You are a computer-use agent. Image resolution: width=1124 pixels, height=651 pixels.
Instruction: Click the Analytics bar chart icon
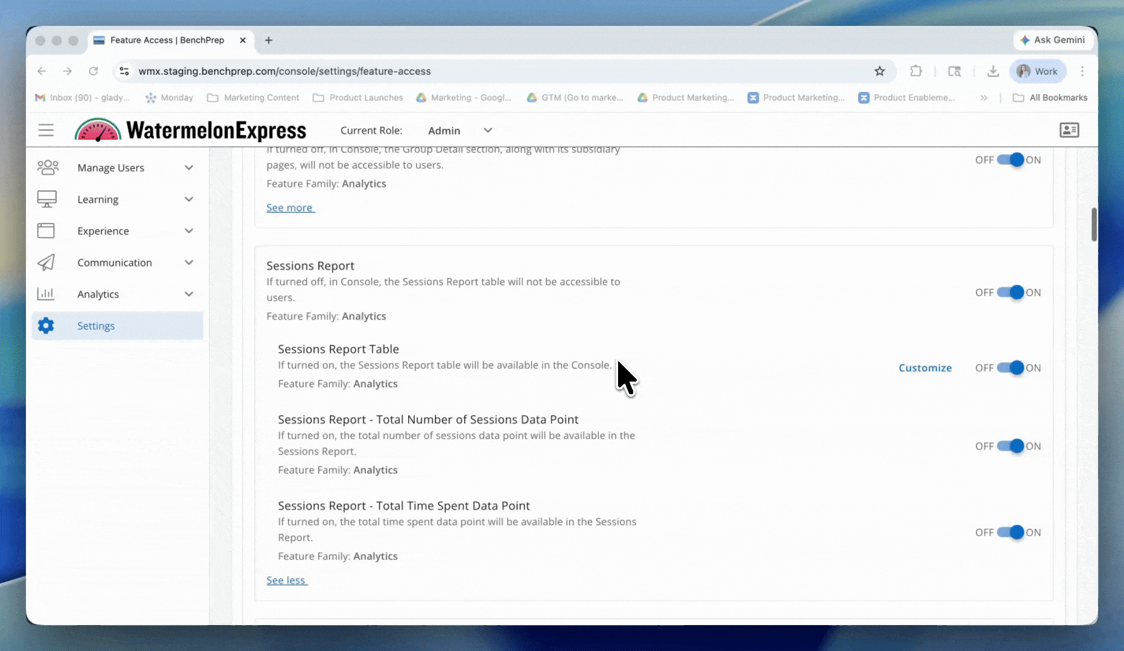[46, 294]
